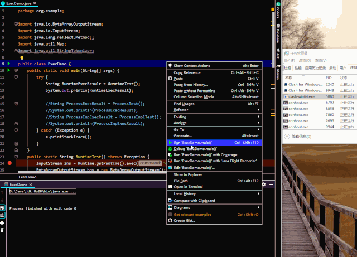Expand the Refactor submenu
The width and height of the screenshot is (357, 257).
(214, 110)
